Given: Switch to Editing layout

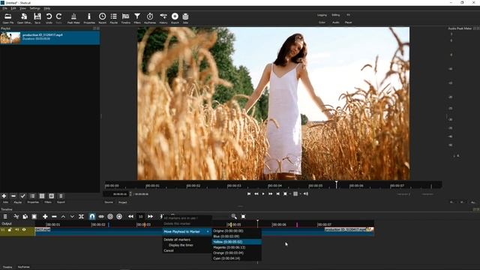Looking at the screenshot, I should point(335,15).
